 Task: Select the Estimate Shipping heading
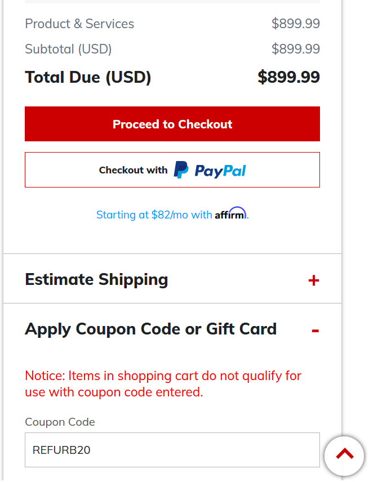(x=96, y=280)
